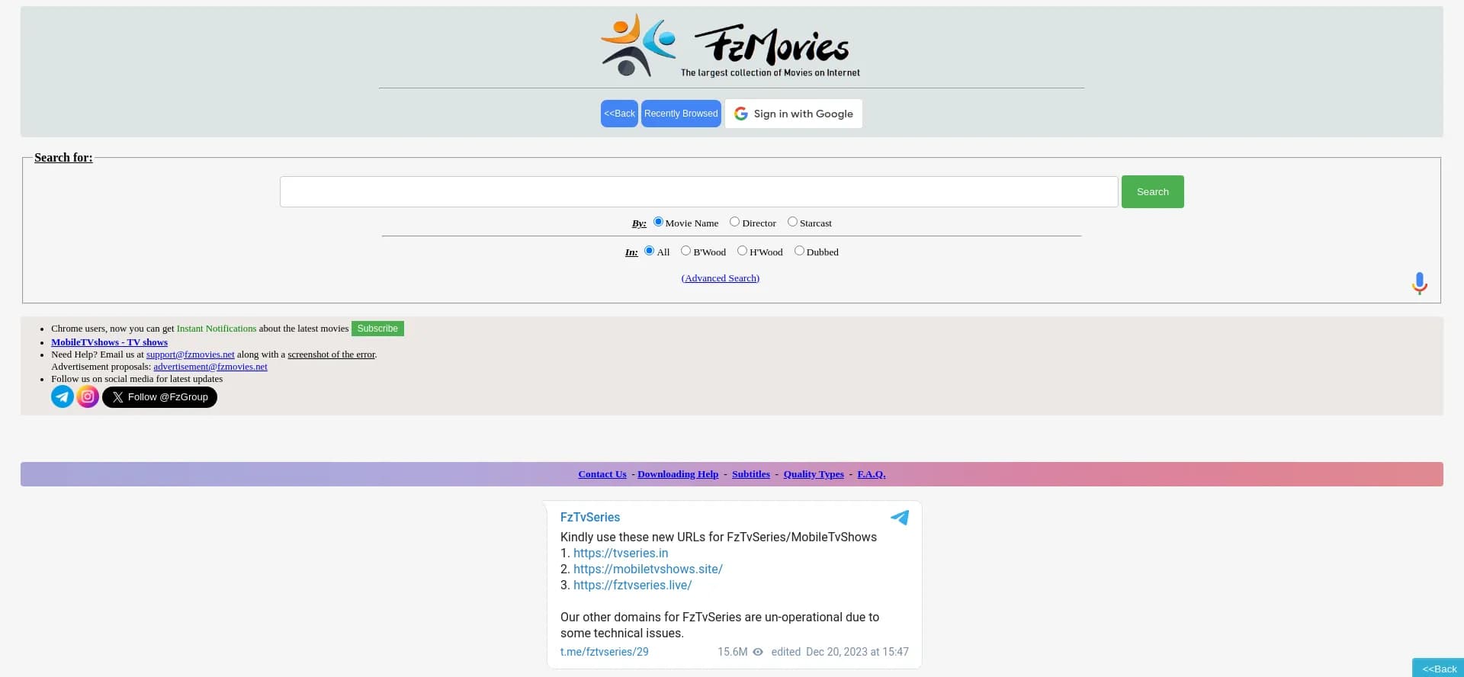Click green 'Instant Notifications' text
The height and width of the screenshot is (677, 1464).
[217, 329]
